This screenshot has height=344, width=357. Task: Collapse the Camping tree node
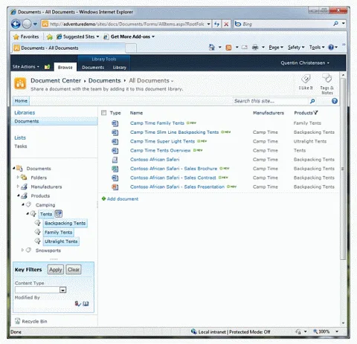(x=23, y=204)
